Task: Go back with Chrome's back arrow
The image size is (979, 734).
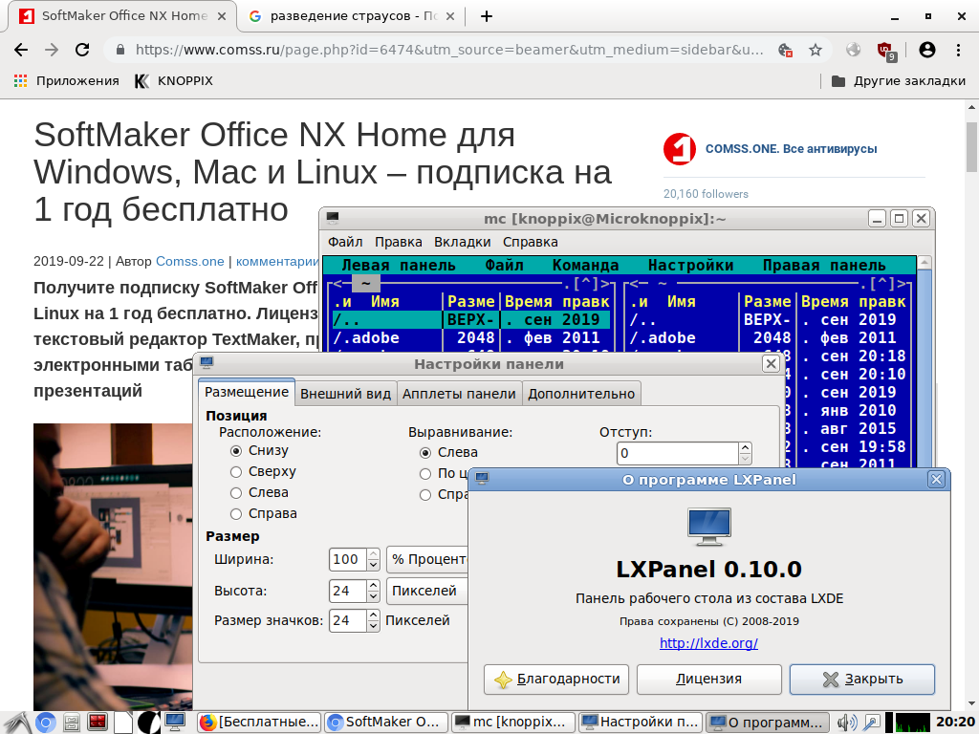Action: tap(21, 50)
